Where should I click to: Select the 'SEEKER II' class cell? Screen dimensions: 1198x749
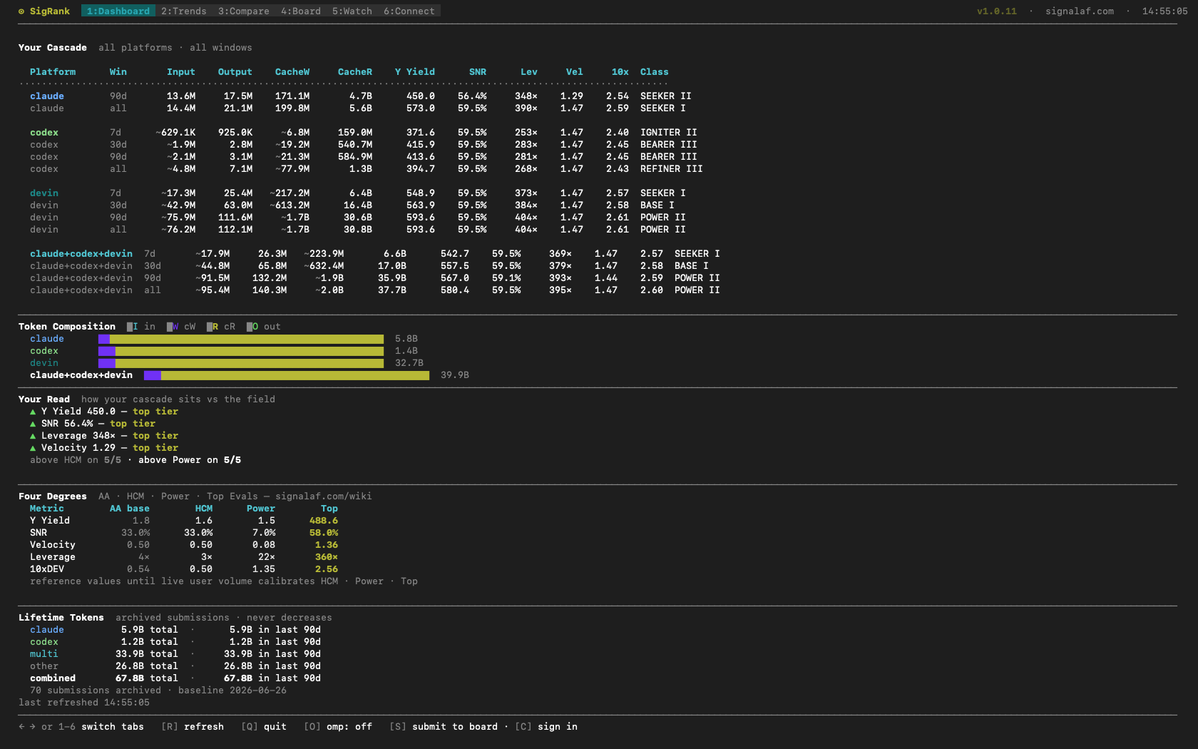666,96
